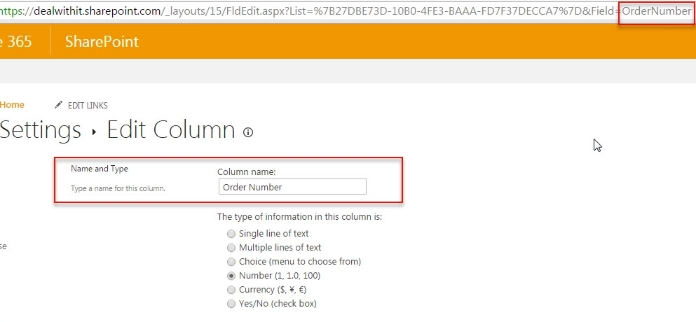The width and height of the screenshot is (696, 322).
Task: Click the pencil icon beside EDIT LINKS
Action: (x=59, y=105)
